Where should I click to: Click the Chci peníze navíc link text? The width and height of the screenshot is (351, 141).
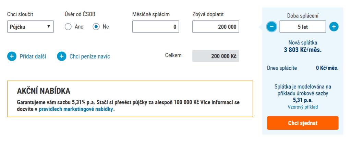(x=90, y=56)
